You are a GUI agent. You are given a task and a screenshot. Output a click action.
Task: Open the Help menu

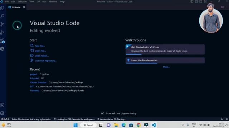[62, 1]
